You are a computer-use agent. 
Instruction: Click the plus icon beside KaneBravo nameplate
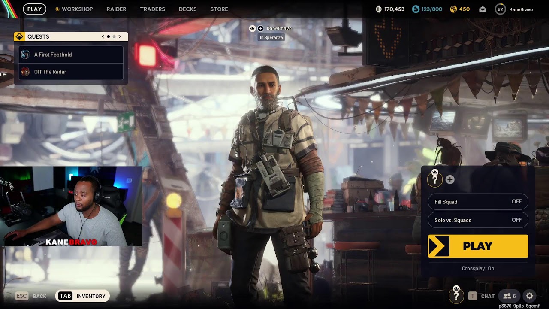260,28
